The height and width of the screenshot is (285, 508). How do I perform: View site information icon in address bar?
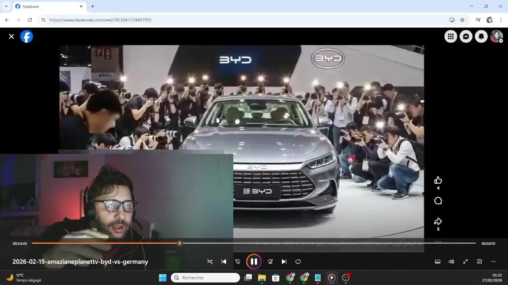coord(43,20)
